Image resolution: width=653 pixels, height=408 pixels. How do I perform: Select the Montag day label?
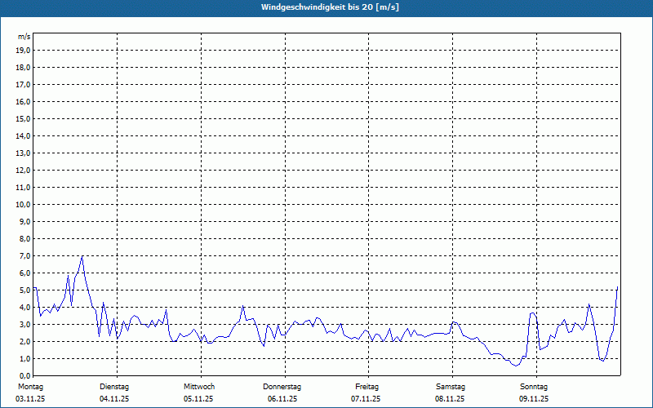29,387
